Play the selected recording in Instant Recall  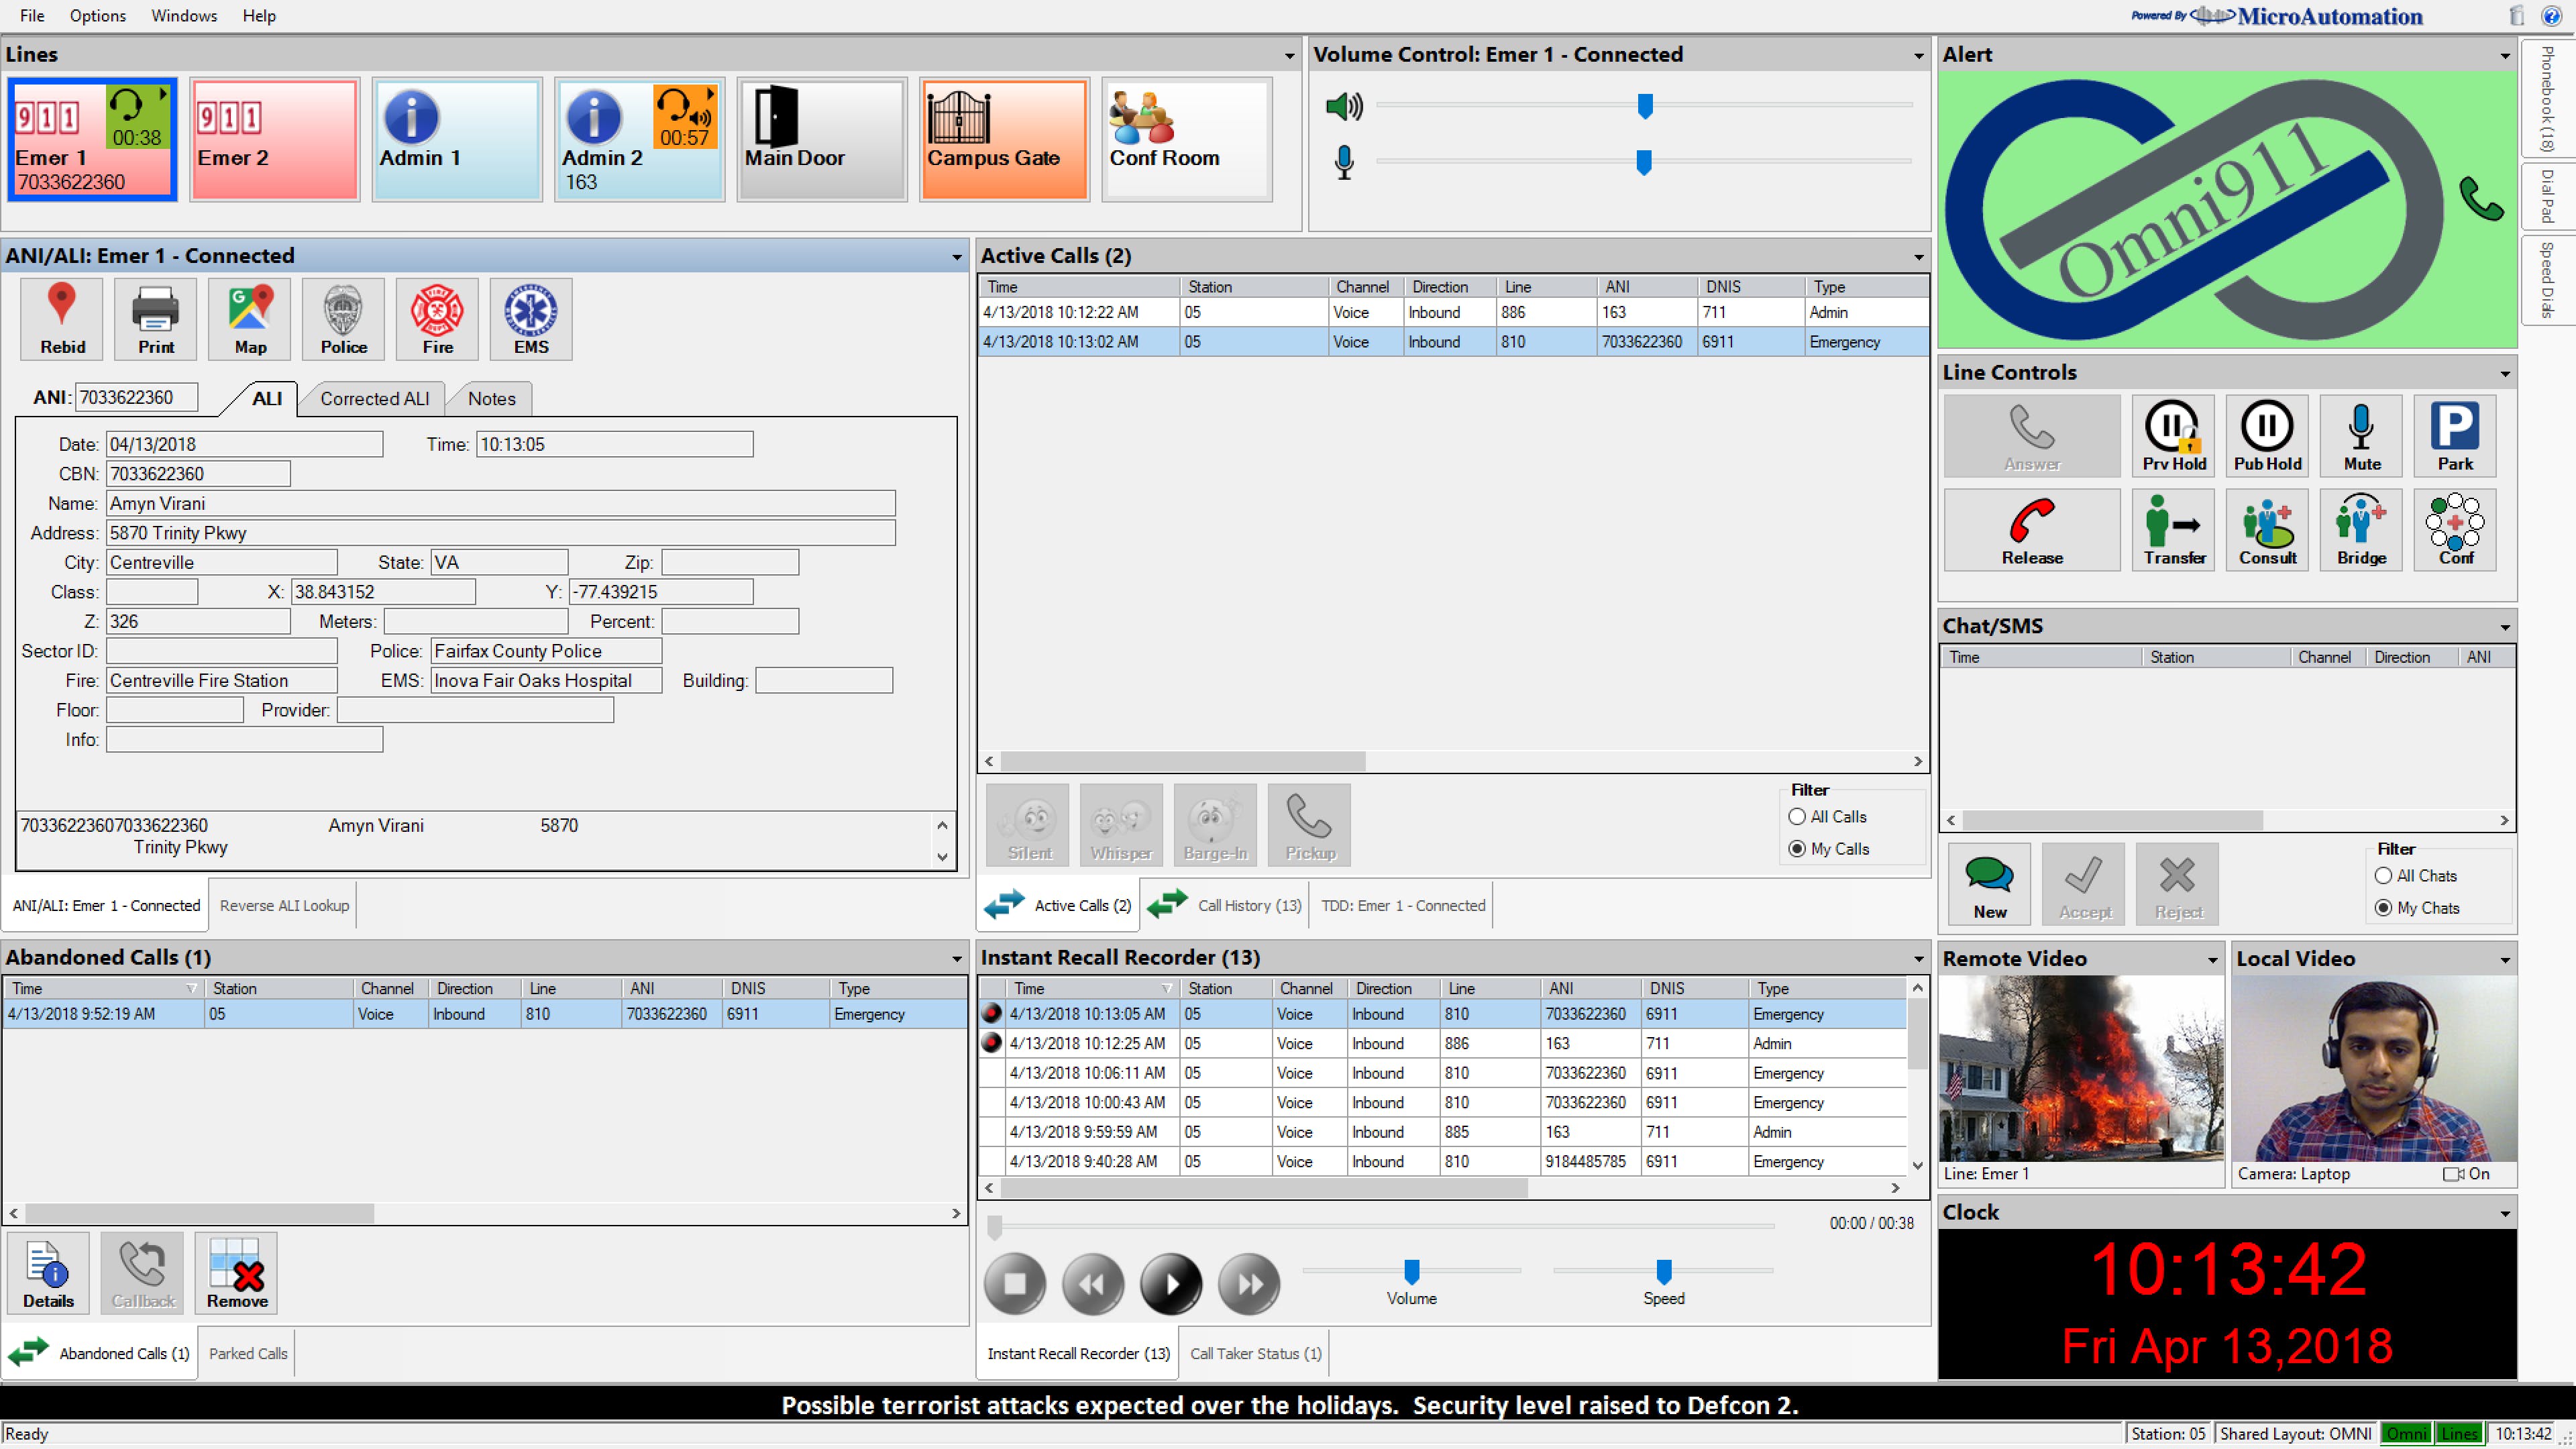click(x=1170, y=1283)
